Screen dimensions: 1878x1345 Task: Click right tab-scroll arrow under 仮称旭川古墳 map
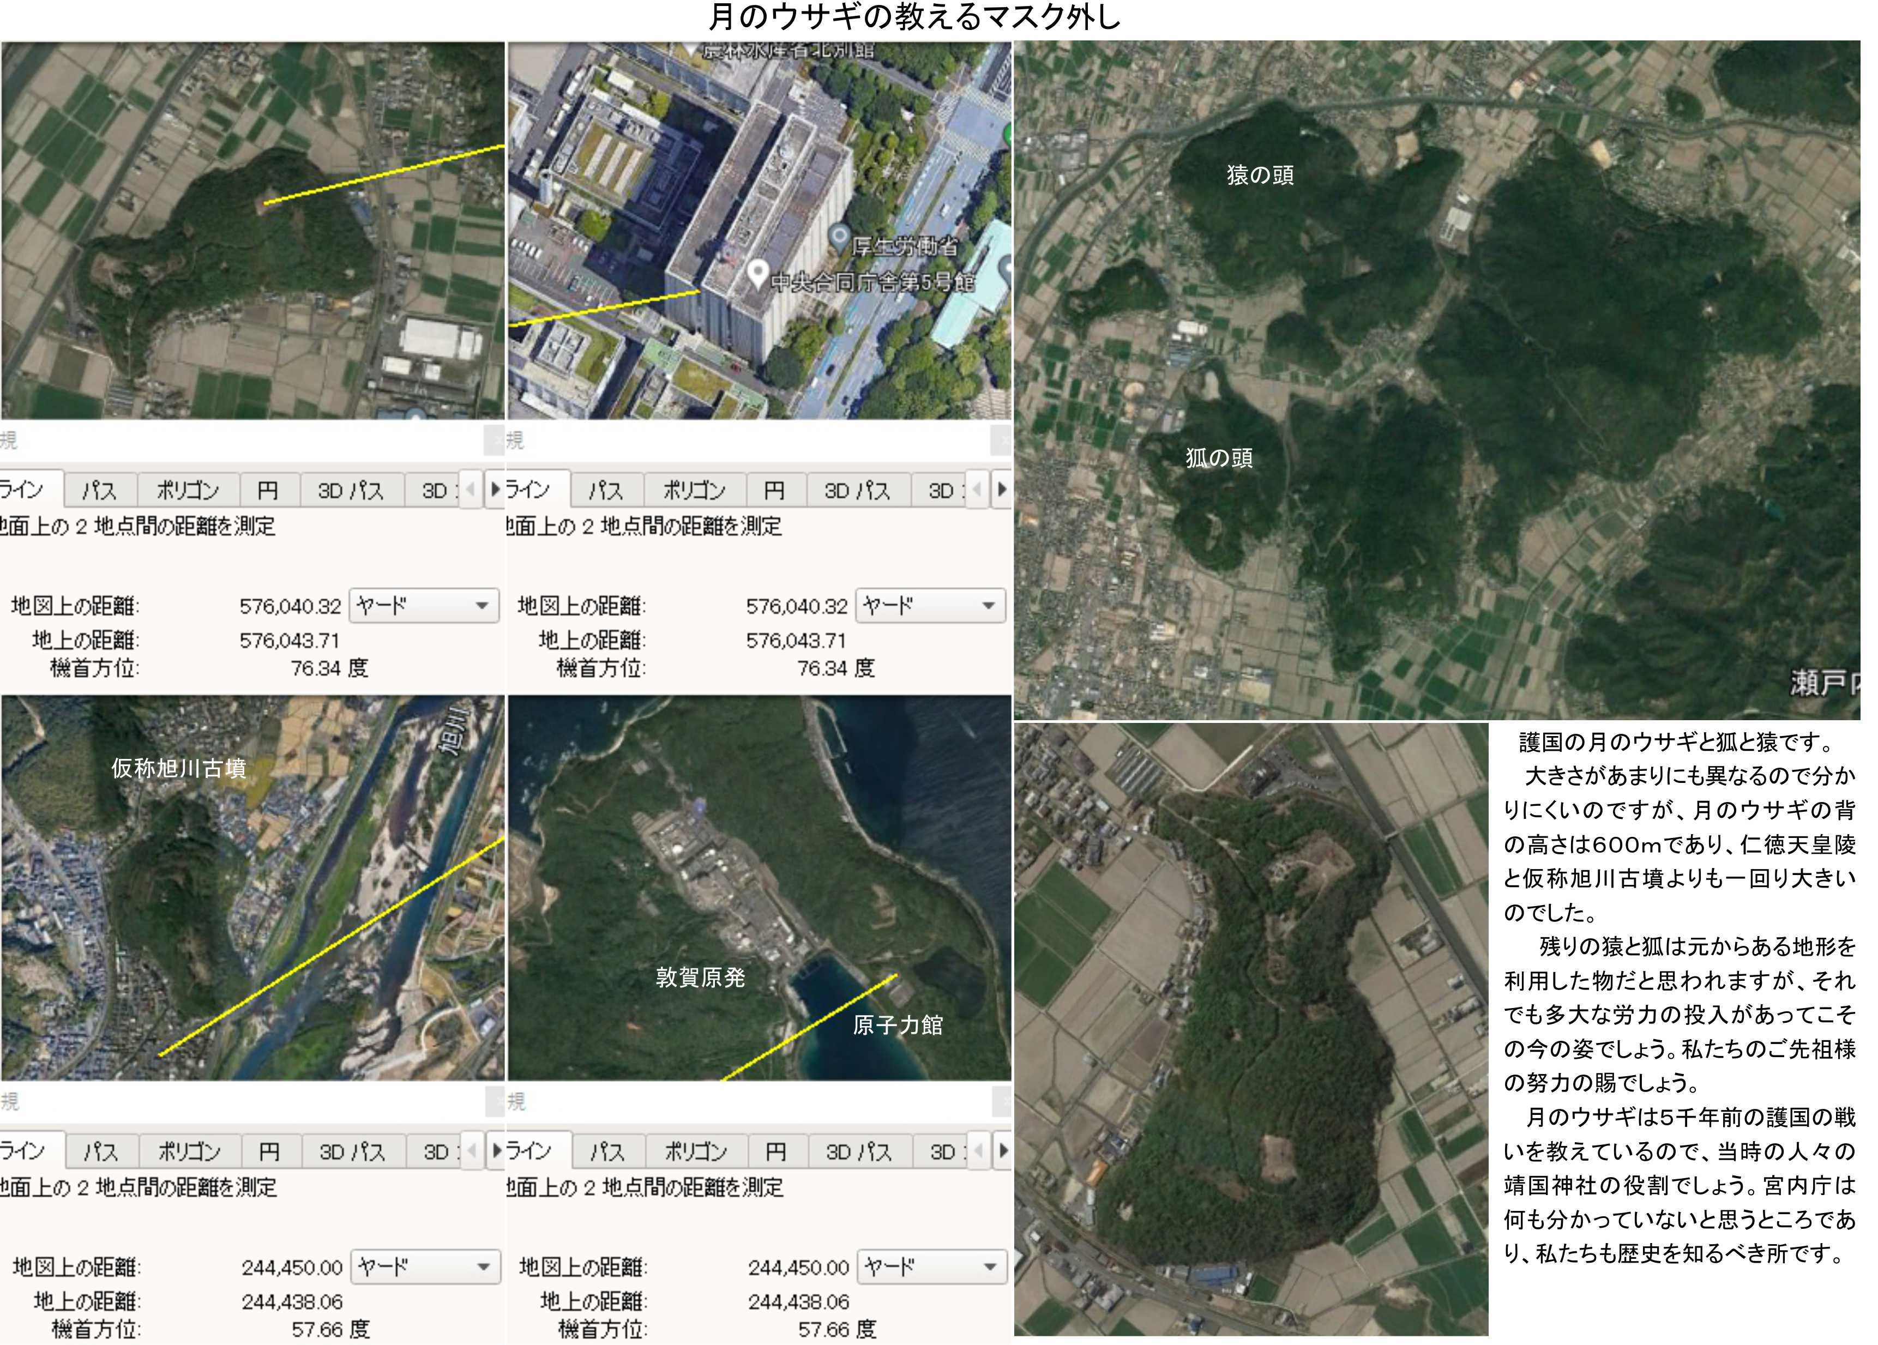[496, 1150]
